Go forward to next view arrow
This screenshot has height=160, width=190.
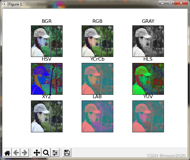pyautogui.click(x=25, y=152)
